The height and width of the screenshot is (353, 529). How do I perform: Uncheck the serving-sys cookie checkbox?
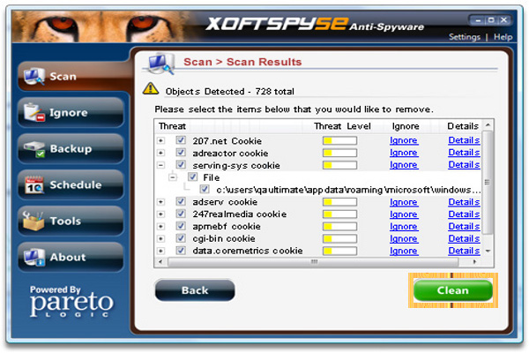pyautogui.click(x=181, y=165)
